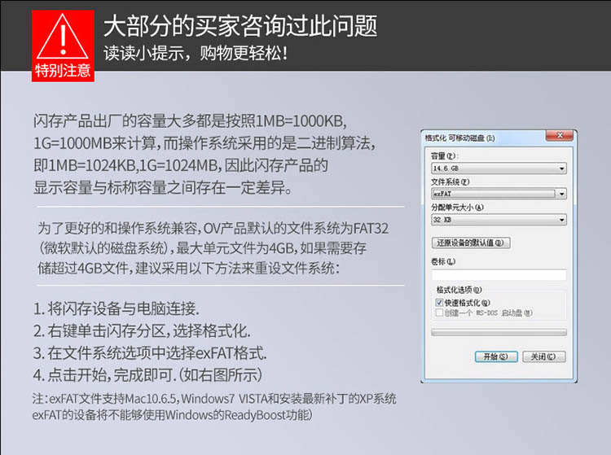Click step 3 about selecting exFAT format

point(150,353)
